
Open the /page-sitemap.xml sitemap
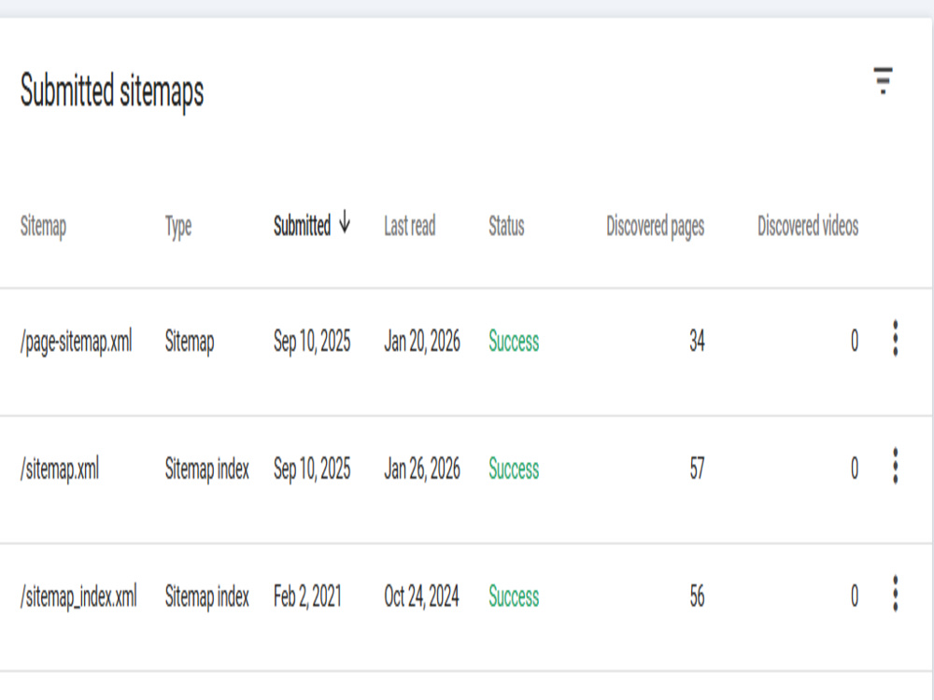(77, 342)
